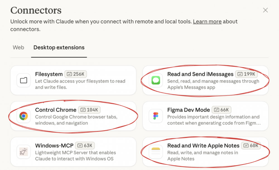279x170 pixels.
Task: Switch to the Web tab
Action: (18, 48)
